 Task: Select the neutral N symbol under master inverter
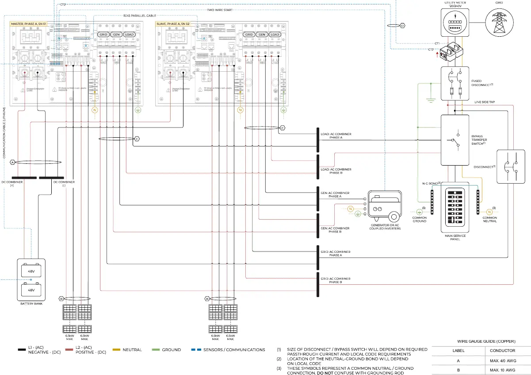pyautogui.click(x=94, y=110)
